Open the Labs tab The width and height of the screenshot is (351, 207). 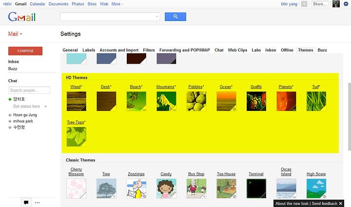(x=256, y=50)
